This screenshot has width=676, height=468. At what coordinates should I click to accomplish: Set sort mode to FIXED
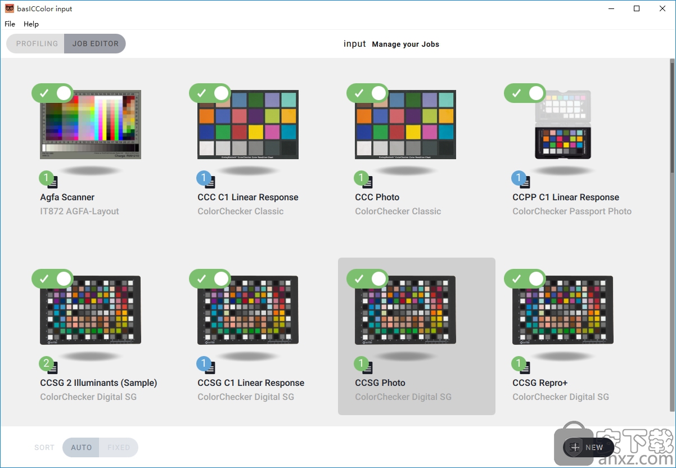click(119, 448)
